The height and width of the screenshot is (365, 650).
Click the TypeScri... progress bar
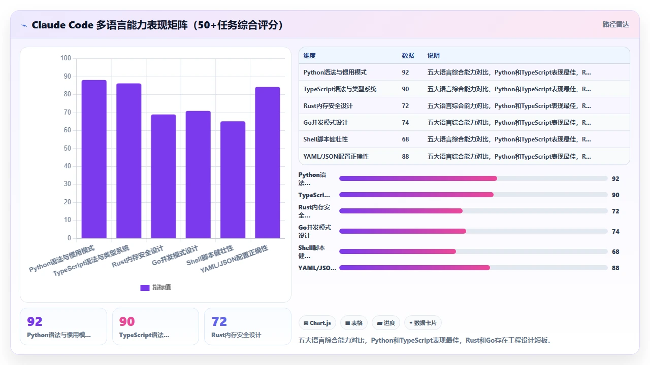click(x=473, y=195)
